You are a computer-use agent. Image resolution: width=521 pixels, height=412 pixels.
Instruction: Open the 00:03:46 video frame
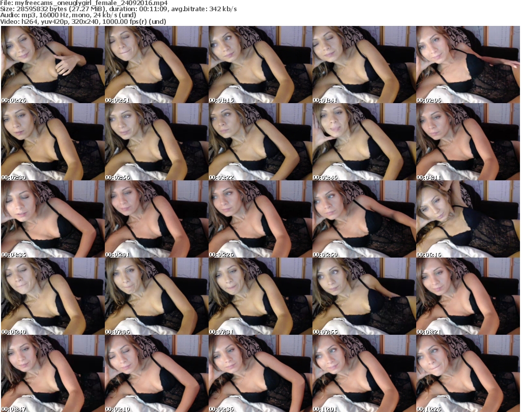(364, 142)
